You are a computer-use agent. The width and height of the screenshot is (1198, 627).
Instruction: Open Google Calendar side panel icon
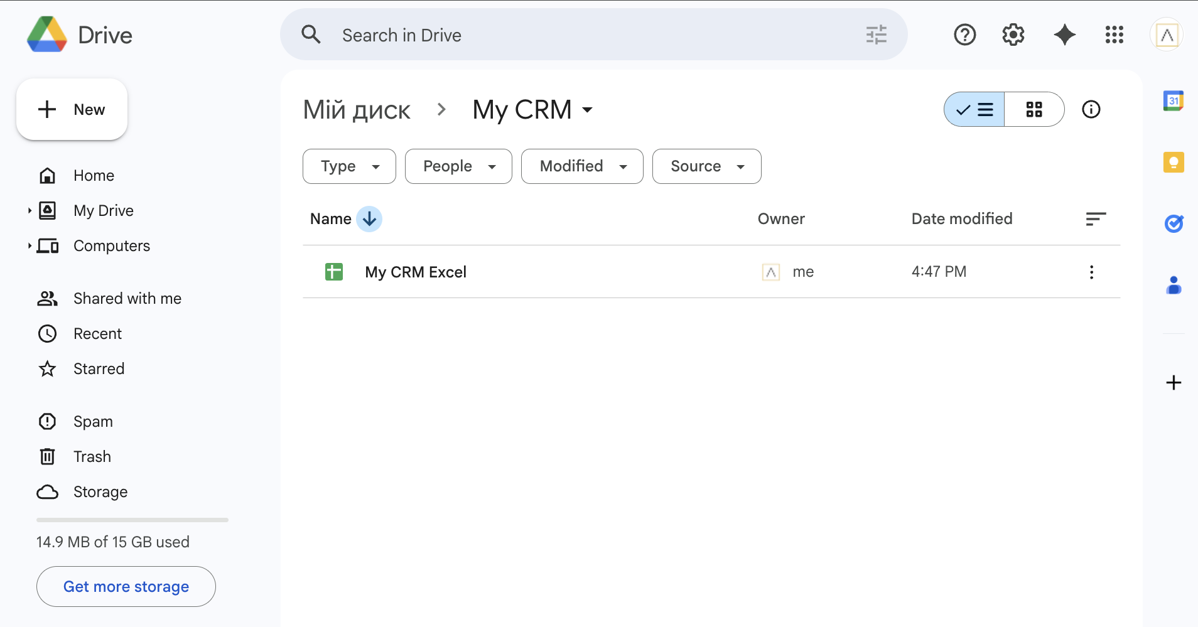[x=1174, y=100]
